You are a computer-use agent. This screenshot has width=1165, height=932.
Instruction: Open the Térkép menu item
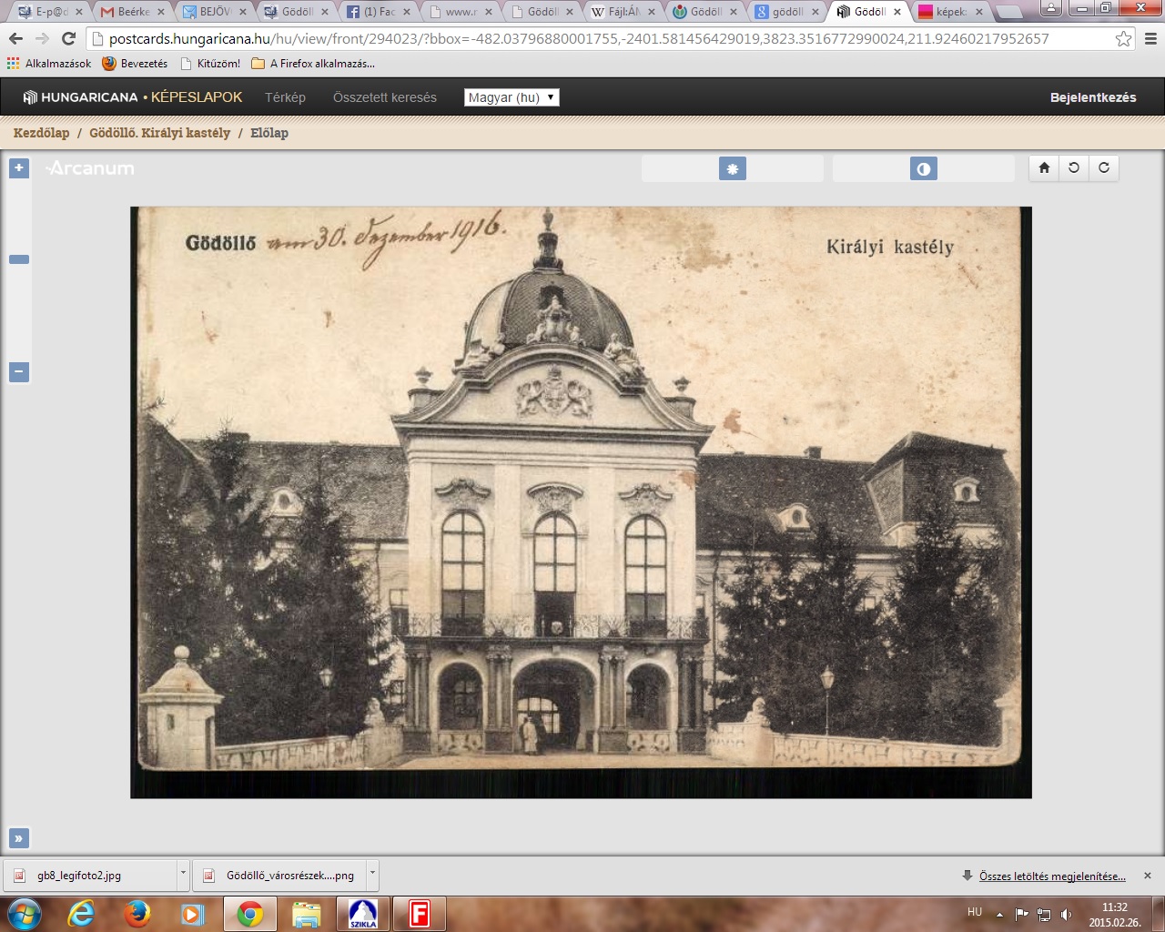285,97
